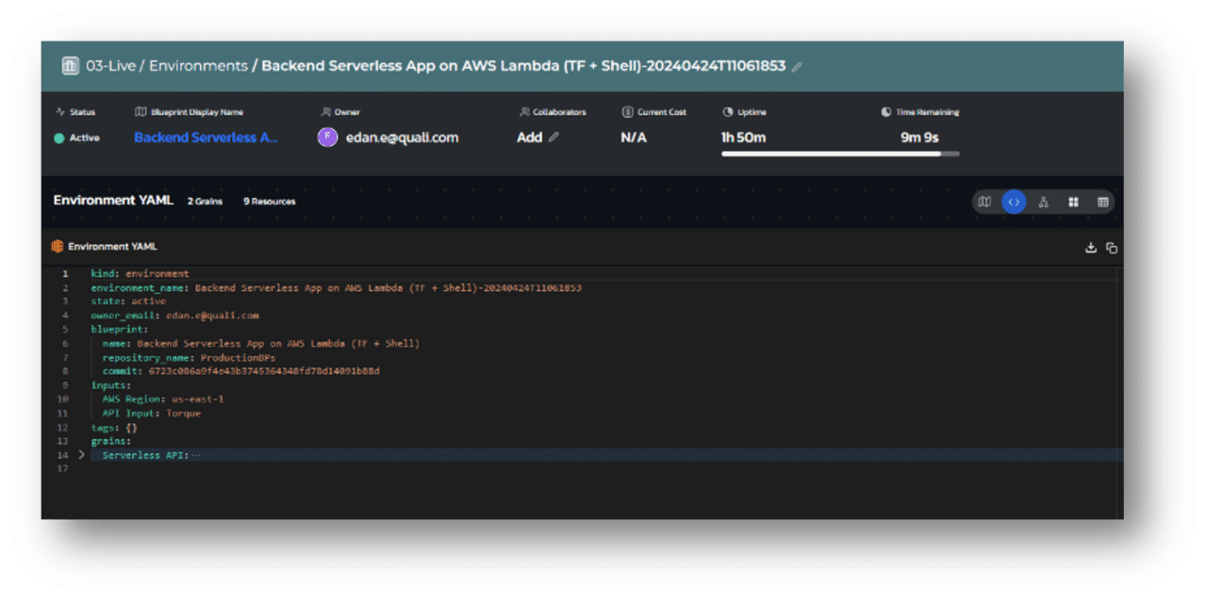
Task: Open the hierarchy diagram view icon
Action: click(1044, 202)
